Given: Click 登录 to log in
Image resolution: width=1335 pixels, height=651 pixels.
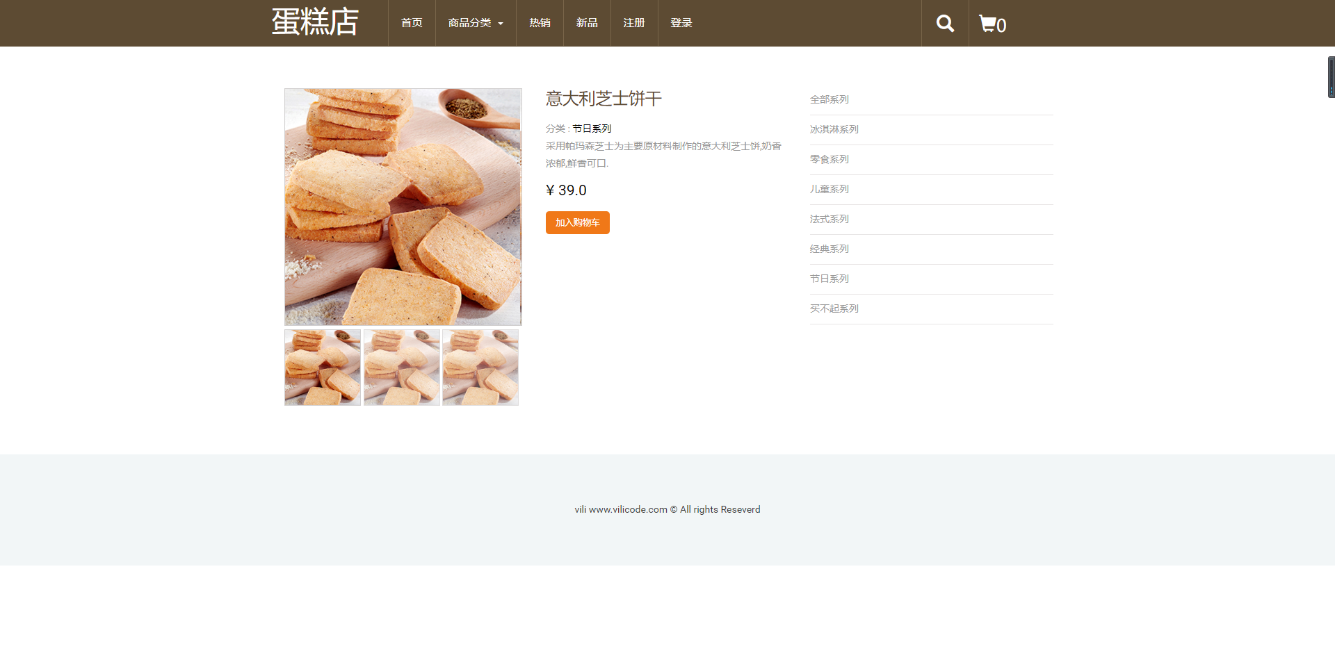Looking at the screenshot, I should click(681, 23).
